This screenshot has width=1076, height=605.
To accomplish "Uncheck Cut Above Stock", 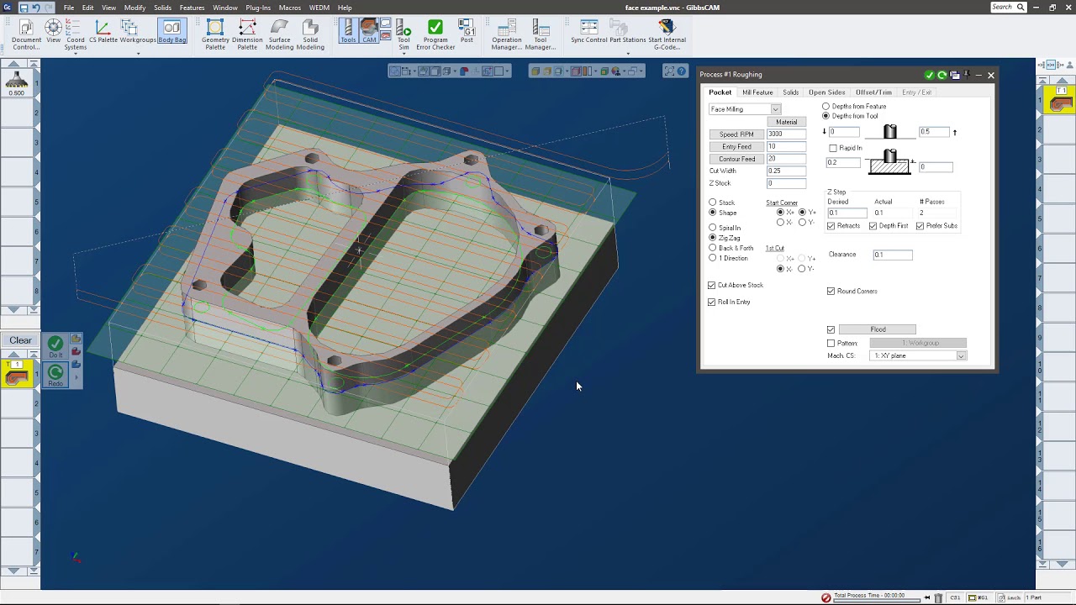I will (x=712, y=286).
